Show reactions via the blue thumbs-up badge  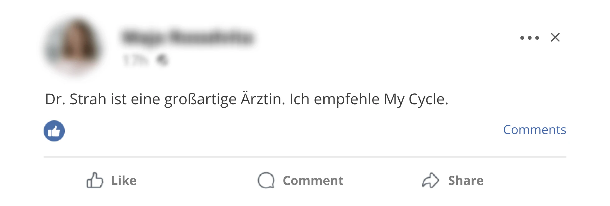tap(54, 131)
